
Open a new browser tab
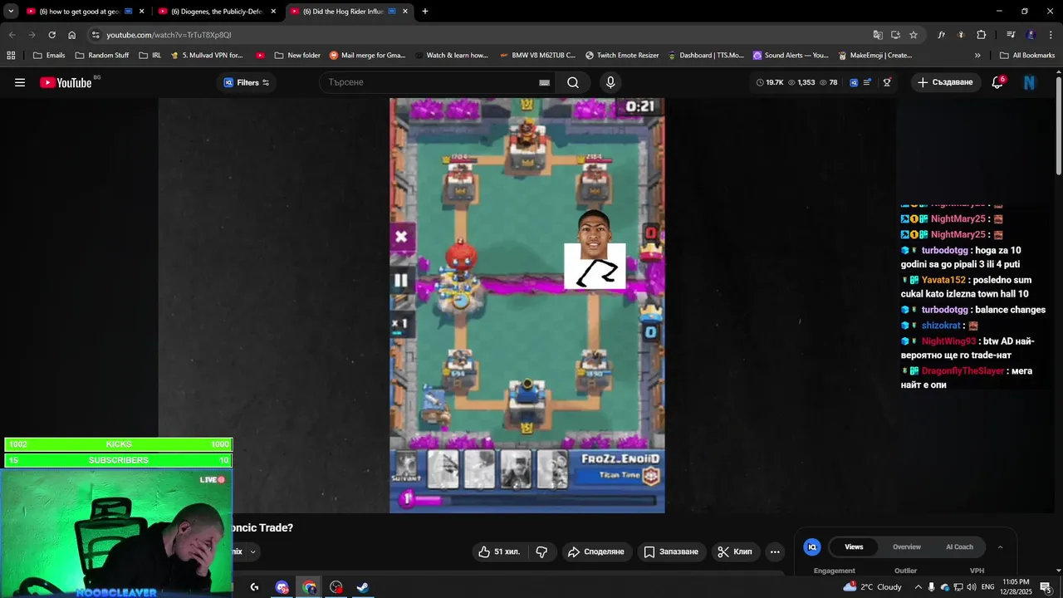pyautogui.click(x=425, y=12)
